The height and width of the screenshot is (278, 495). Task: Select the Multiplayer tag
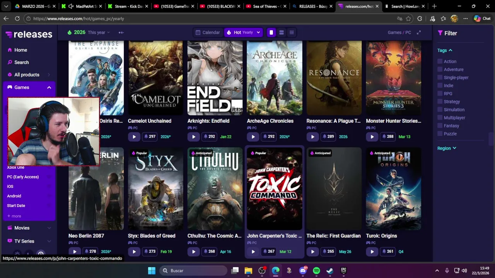(440, 118)
